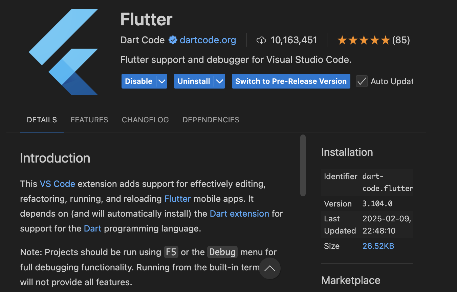This screenshot has height=292, width=457.
Task: Click the Dart programming language link
Action: [x=93, y=228]
